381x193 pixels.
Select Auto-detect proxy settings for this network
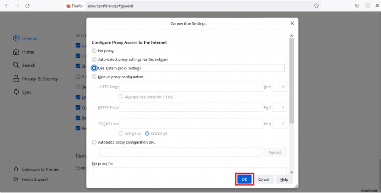(x=94, y=59)
